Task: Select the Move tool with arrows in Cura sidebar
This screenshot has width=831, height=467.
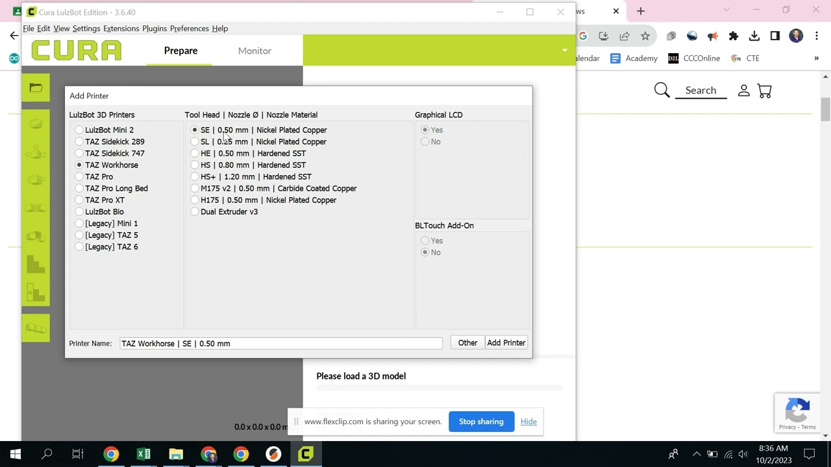Action: (36, 151)
